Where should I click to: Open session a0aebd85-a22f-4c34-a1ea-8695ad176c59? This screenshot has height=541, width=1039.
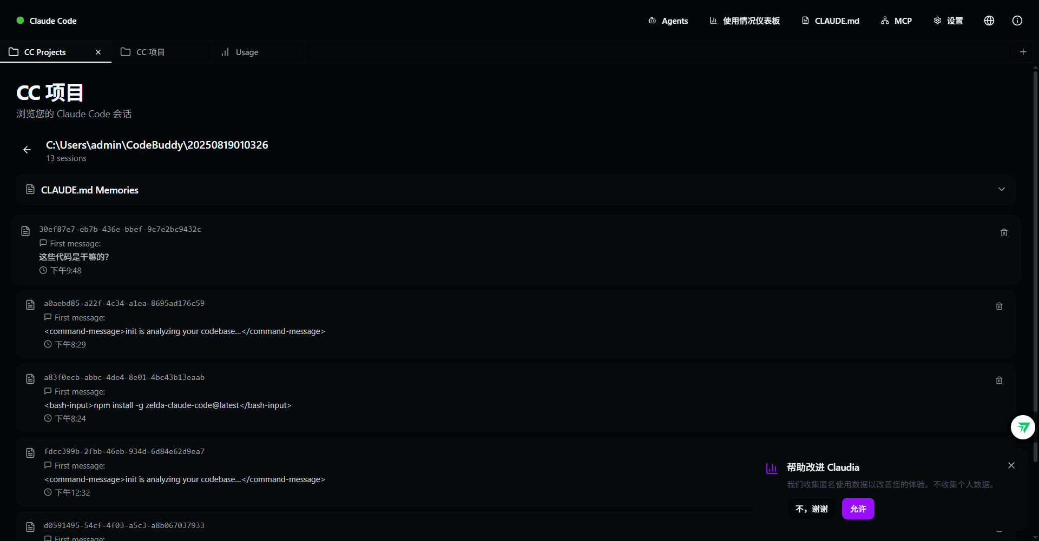[x=516, y=324]
